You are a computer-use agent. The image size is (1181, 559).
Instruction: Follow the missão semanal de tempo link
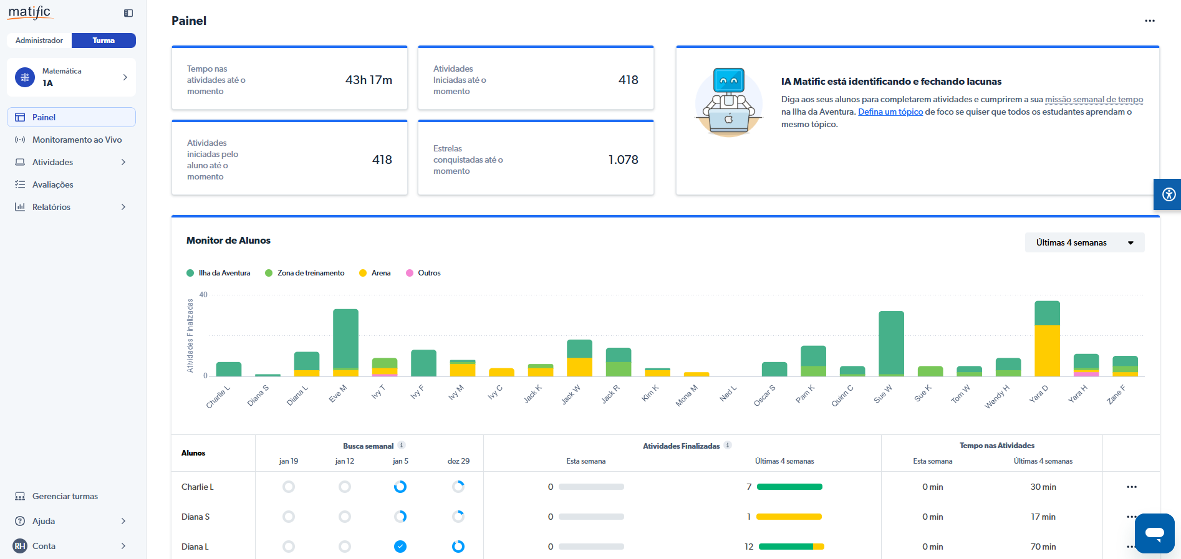tap(1093, 100)
